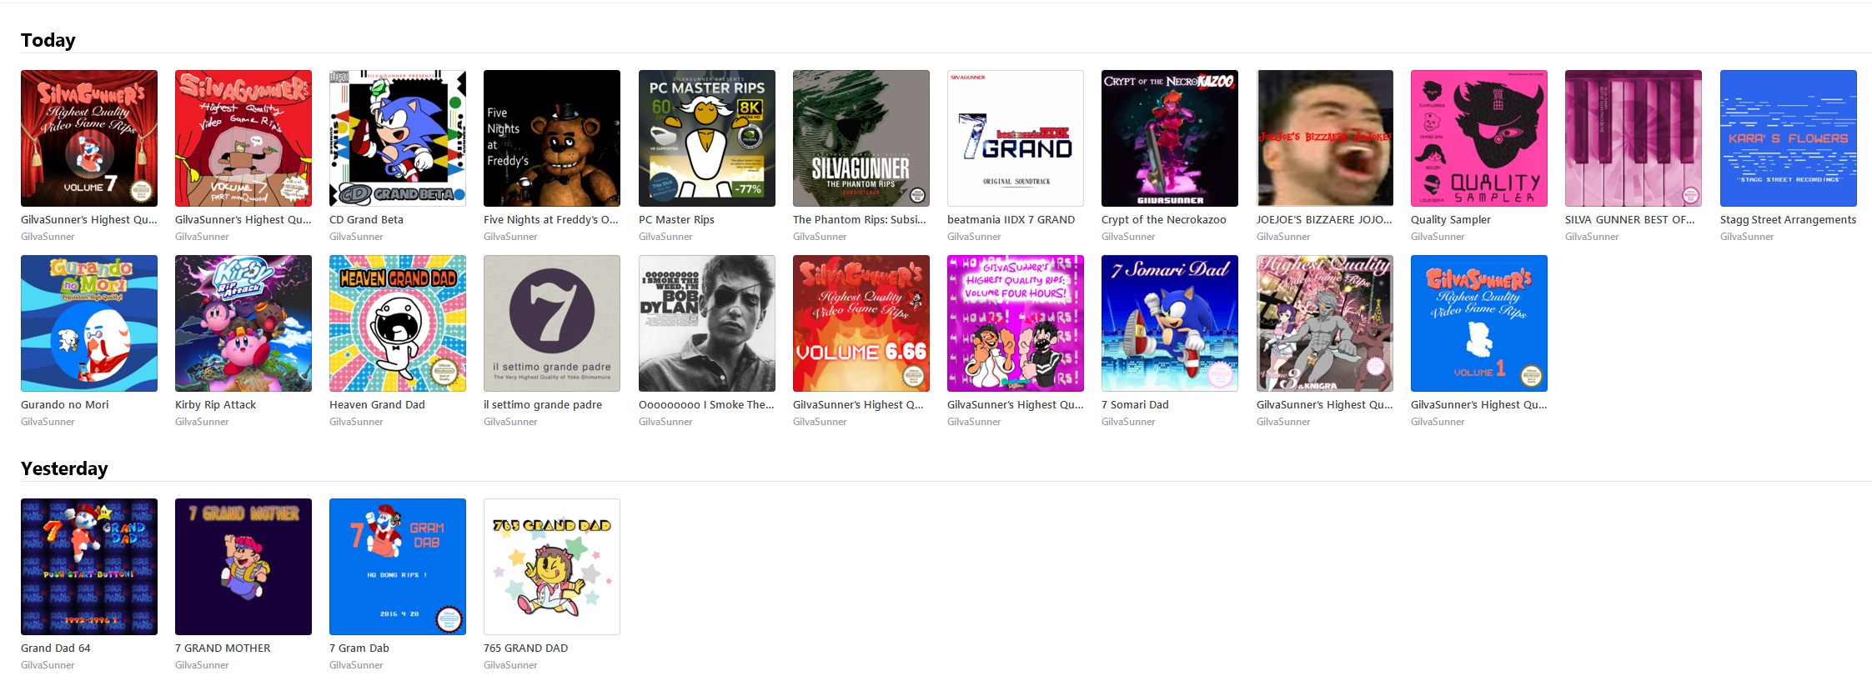Open the Crypt of the Necrokazoo cover
Viewport: 1872px width, 681px height.
coord(1170,138)
